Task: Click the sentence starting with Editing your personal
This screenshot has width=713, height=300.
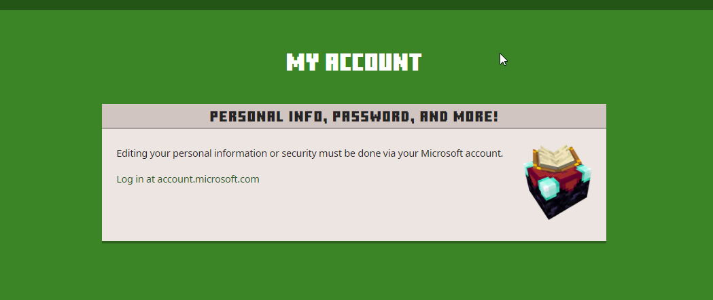Action: 309,153
